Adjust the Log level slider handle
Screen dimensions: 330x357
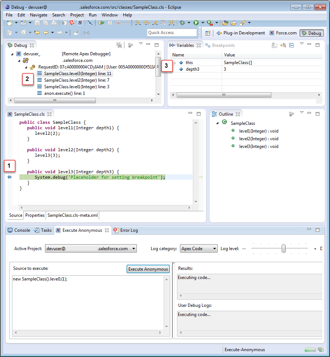284,248
